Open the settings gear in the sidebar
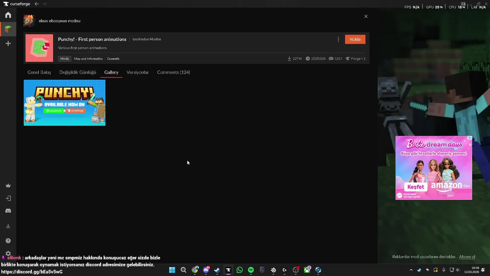The width and height of the screenshot is (490, 276). (8, 253)
